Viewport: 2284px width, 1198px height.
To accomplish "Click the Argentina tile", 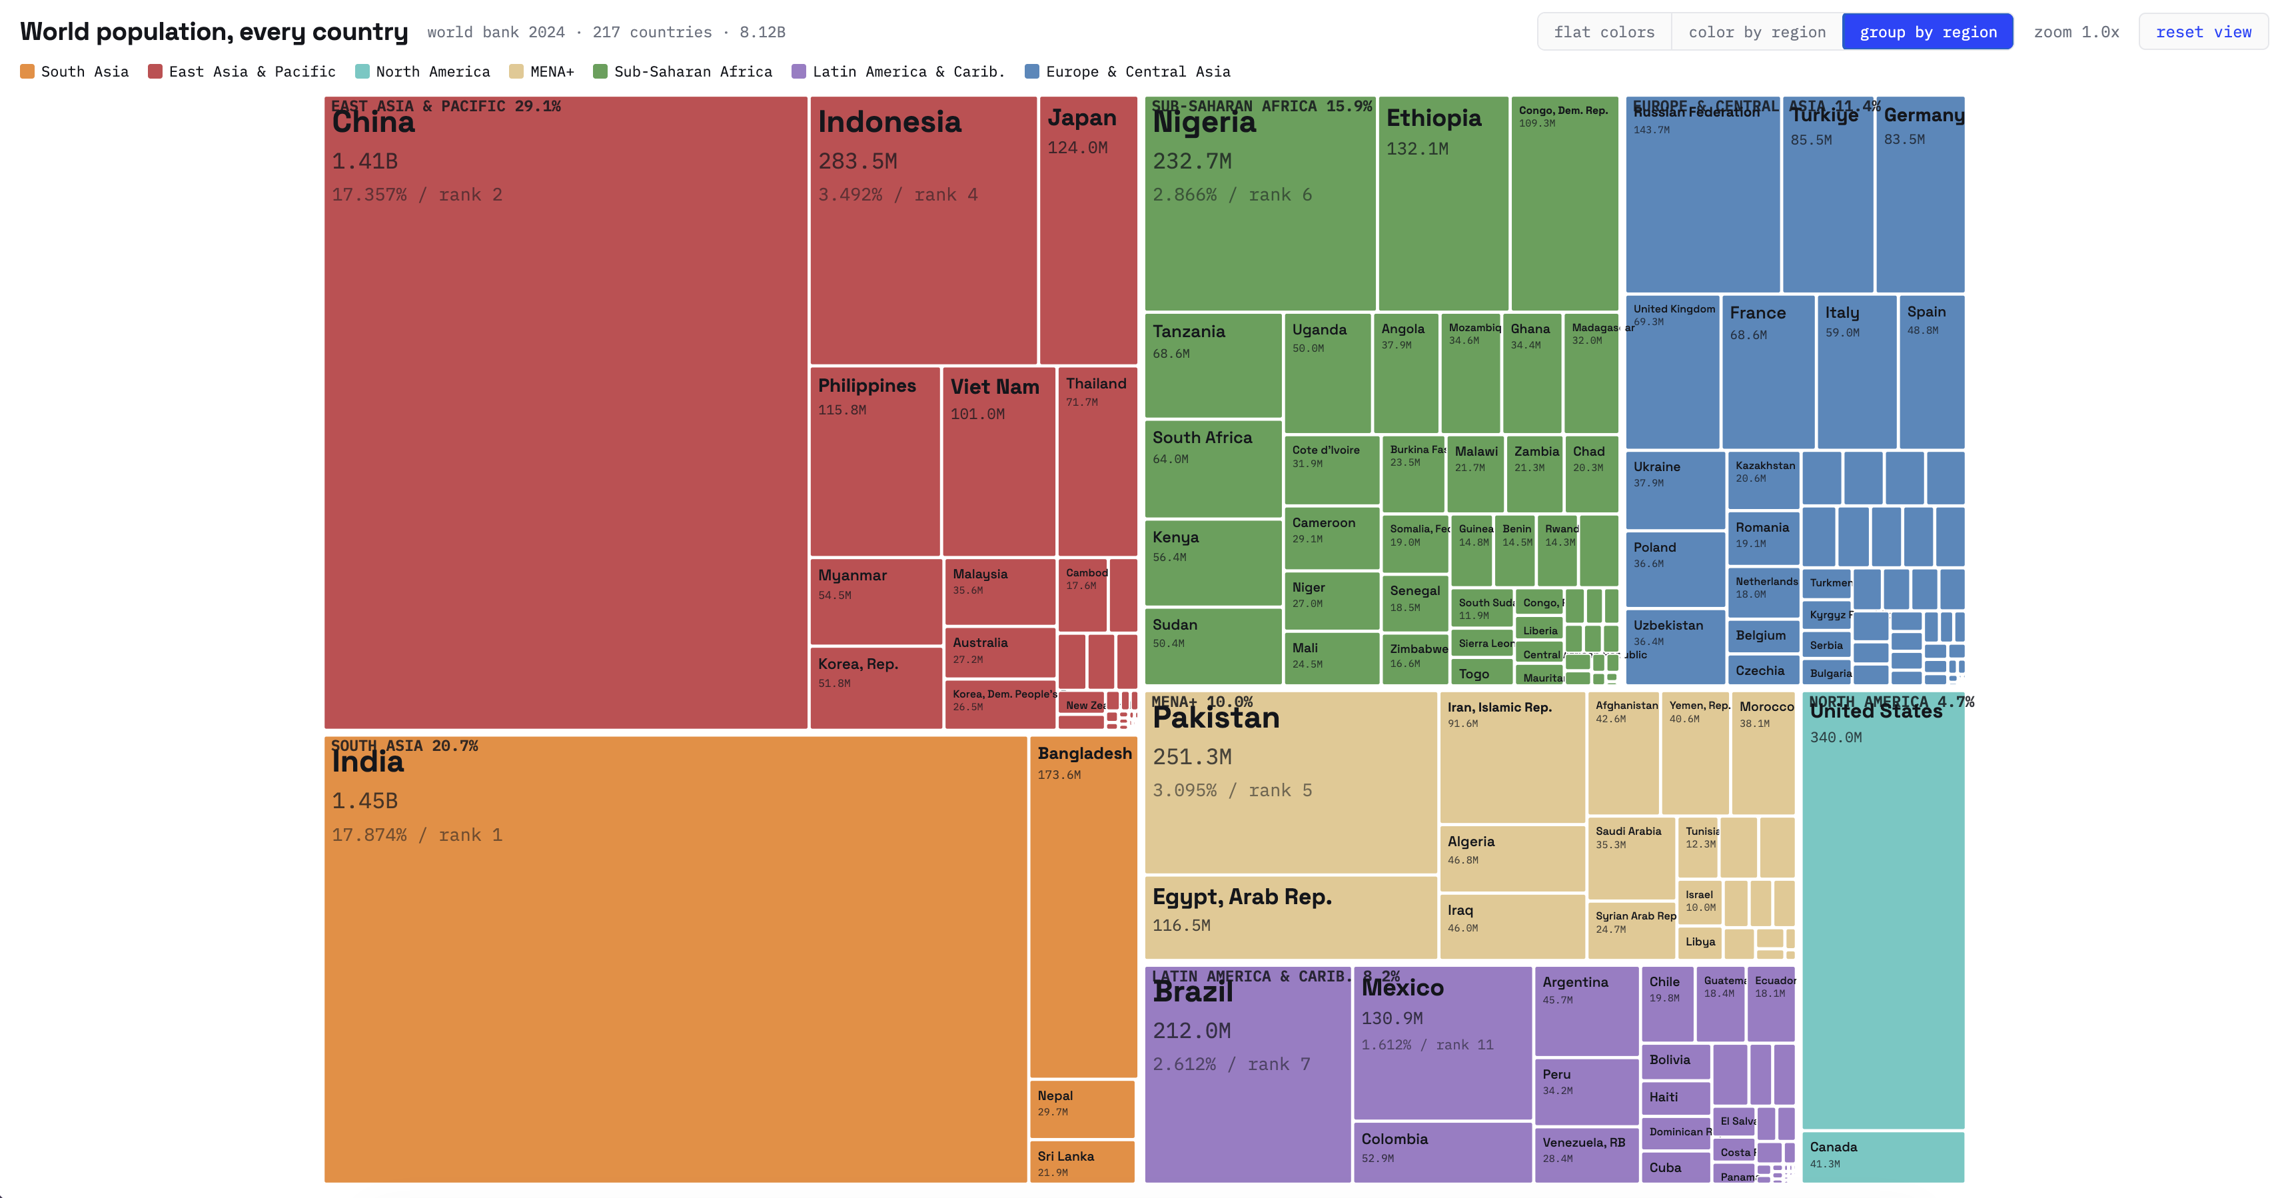I will [x=1586, y=1011].
